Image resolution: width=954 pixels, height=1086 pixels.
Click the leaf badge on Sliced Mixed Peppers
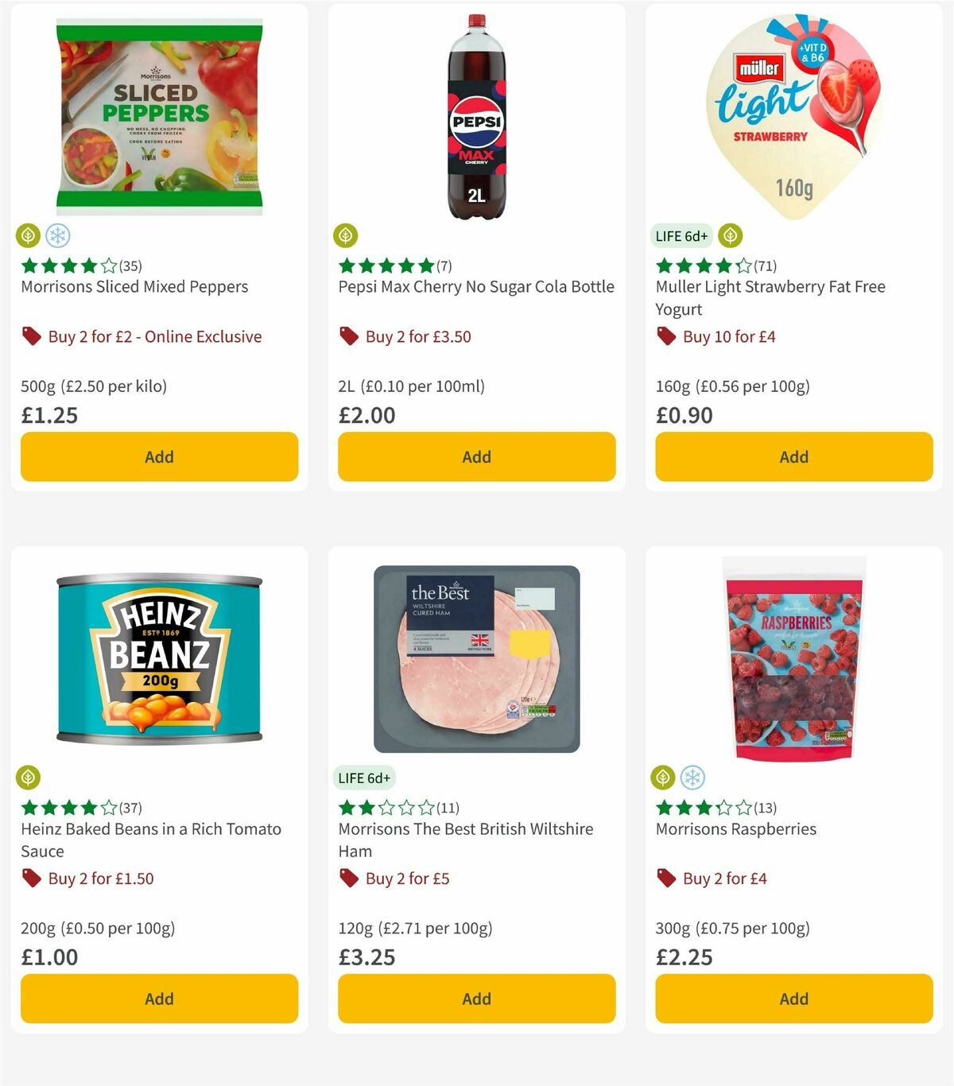28,235
